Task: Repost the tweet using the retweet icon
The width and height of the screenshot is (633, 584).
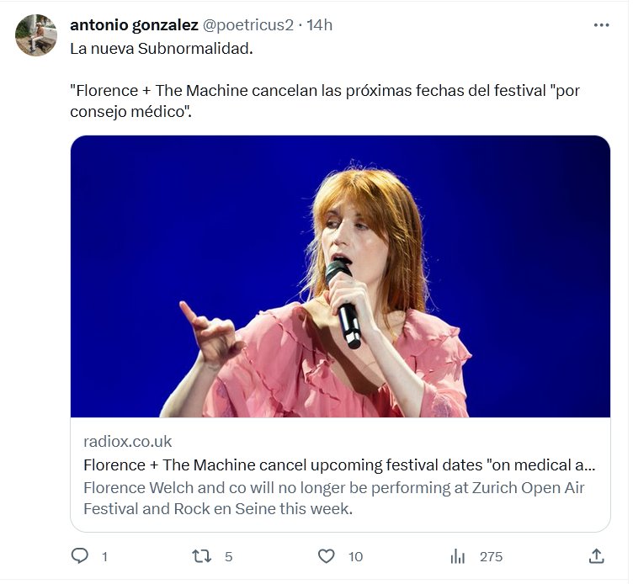Action: click(202, 556)
